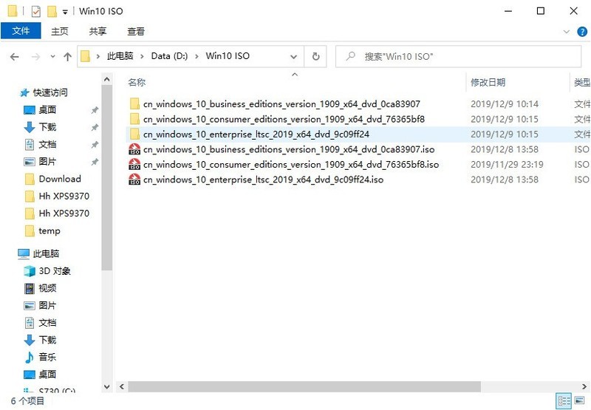The height and width of the screenshot is (410, 591).
Task: Expand the breadcrumb arrow after Data (D:)
Action: pyautogui.click(x=197, y=57)
